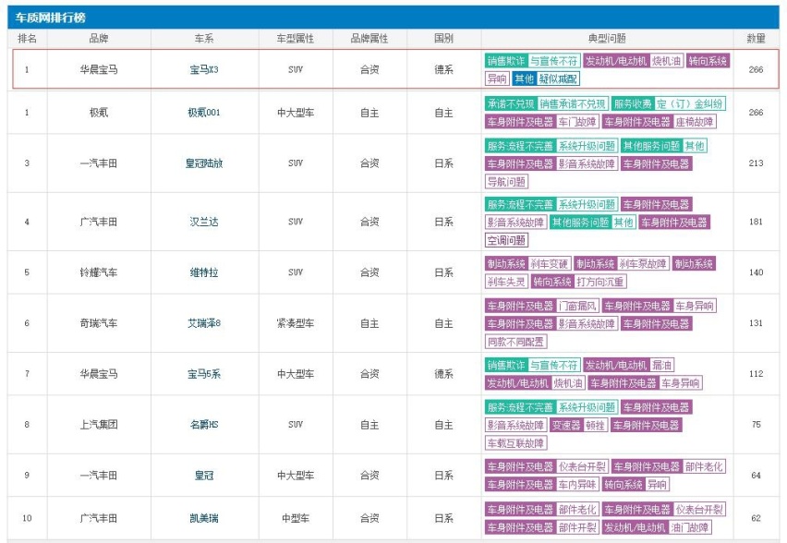Open the 宝马X3 car series link
The height and width of the screenshot is (543, 787).
(204, 70)
